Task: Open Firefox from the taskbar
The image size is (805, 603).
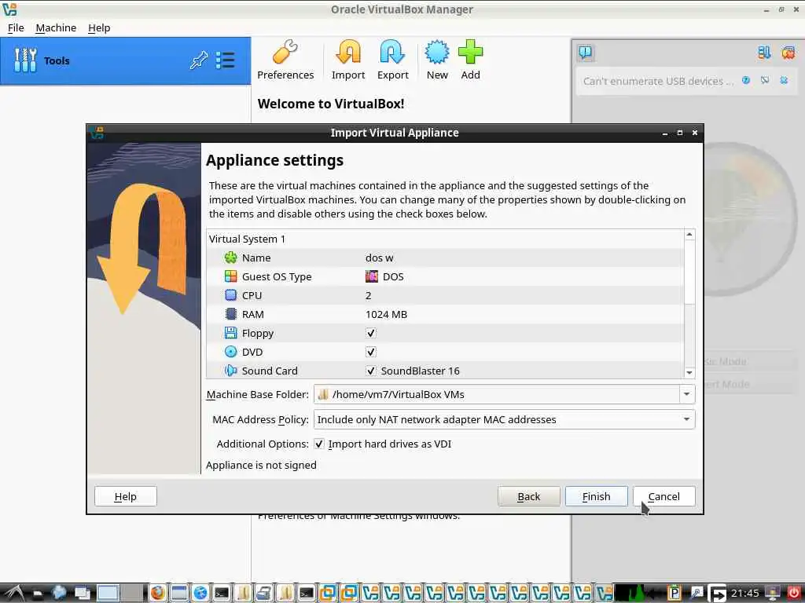Action: pyautogui.click(x=157, y=593)
